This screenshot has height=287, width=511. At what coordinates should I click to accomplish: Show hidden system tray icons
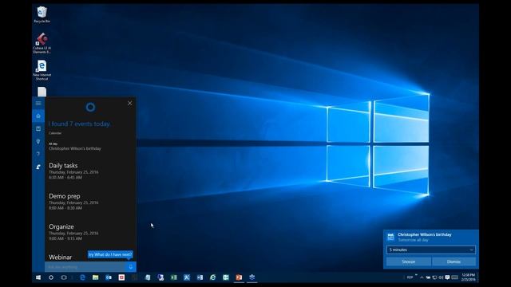point(422,277)
